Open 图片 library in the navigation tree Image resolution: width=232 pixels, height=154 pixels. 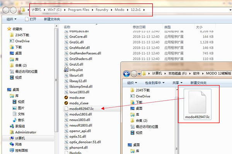19,108
